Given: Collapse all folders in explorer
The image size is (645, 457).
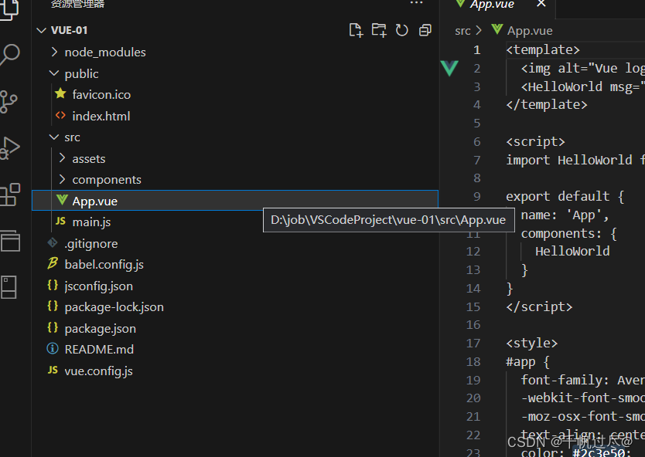Looking at the screenshot, I should 425,30.
